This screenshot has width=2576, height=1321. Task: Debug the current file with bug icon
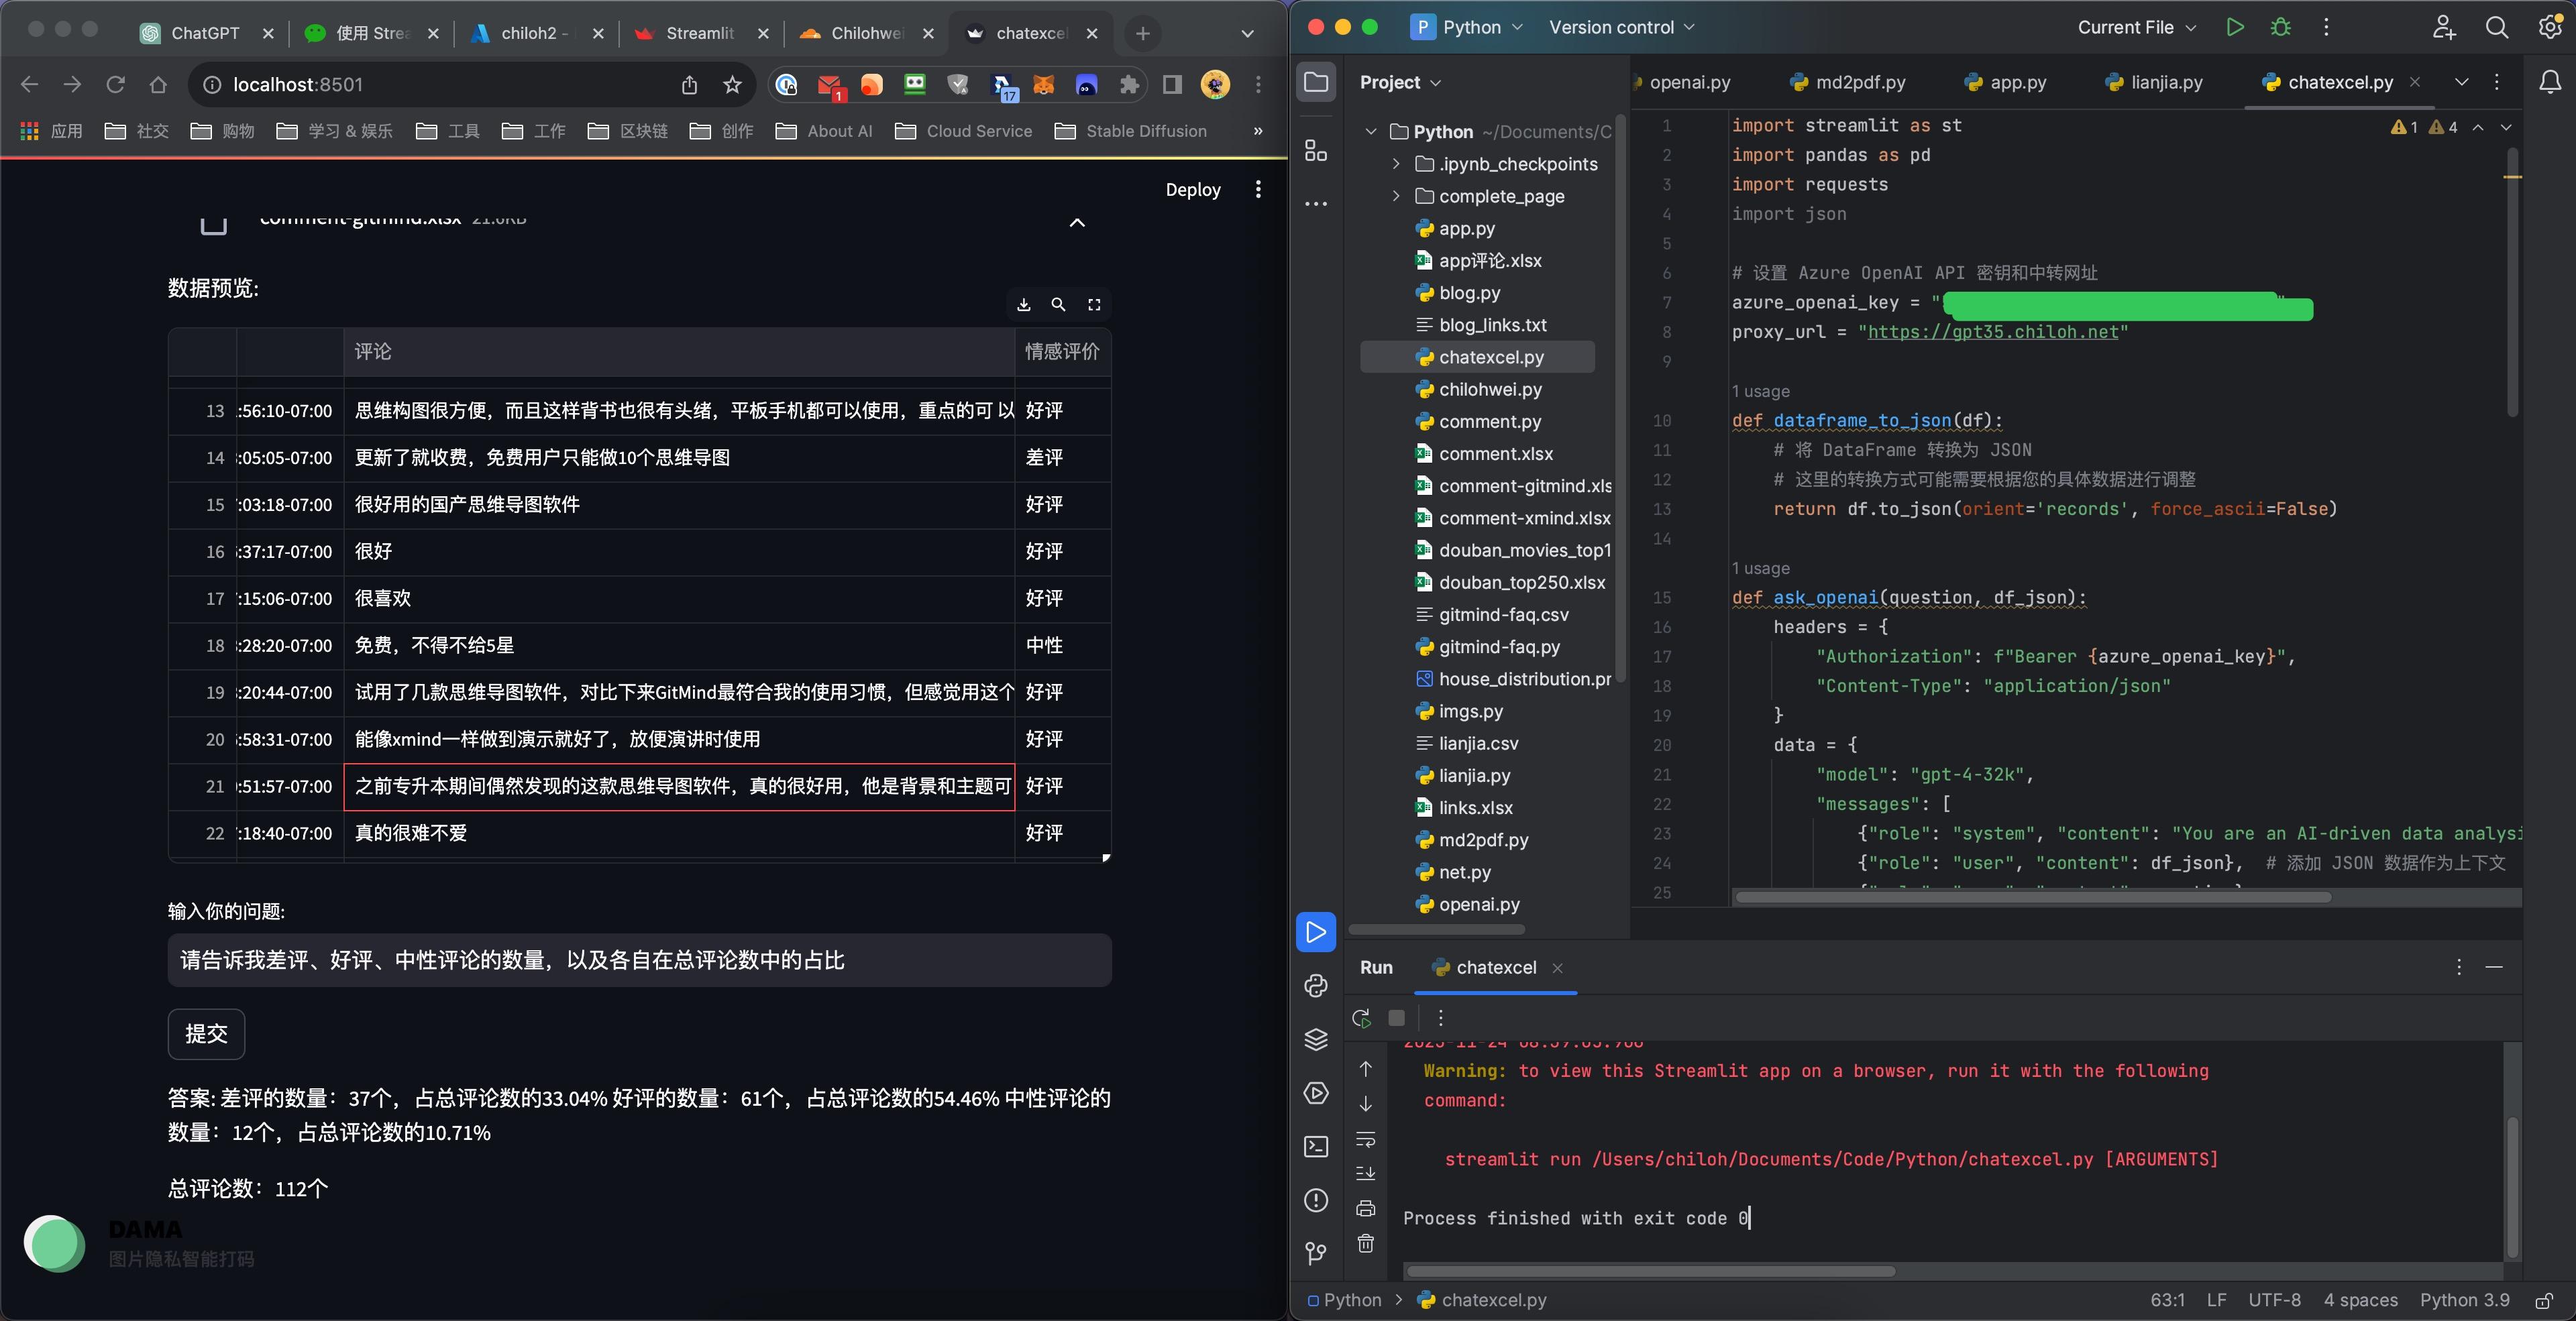[2281, 28]
